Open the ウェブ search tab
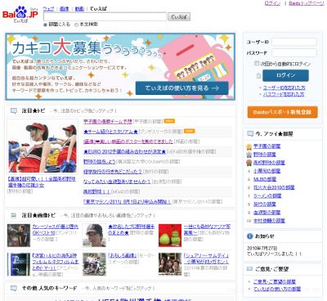This screenshot has width=327, height=301. (x=49, y=9)
